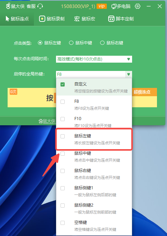Collapse the F8 global hotkey dropdown arrow

[x=129, y=74]
